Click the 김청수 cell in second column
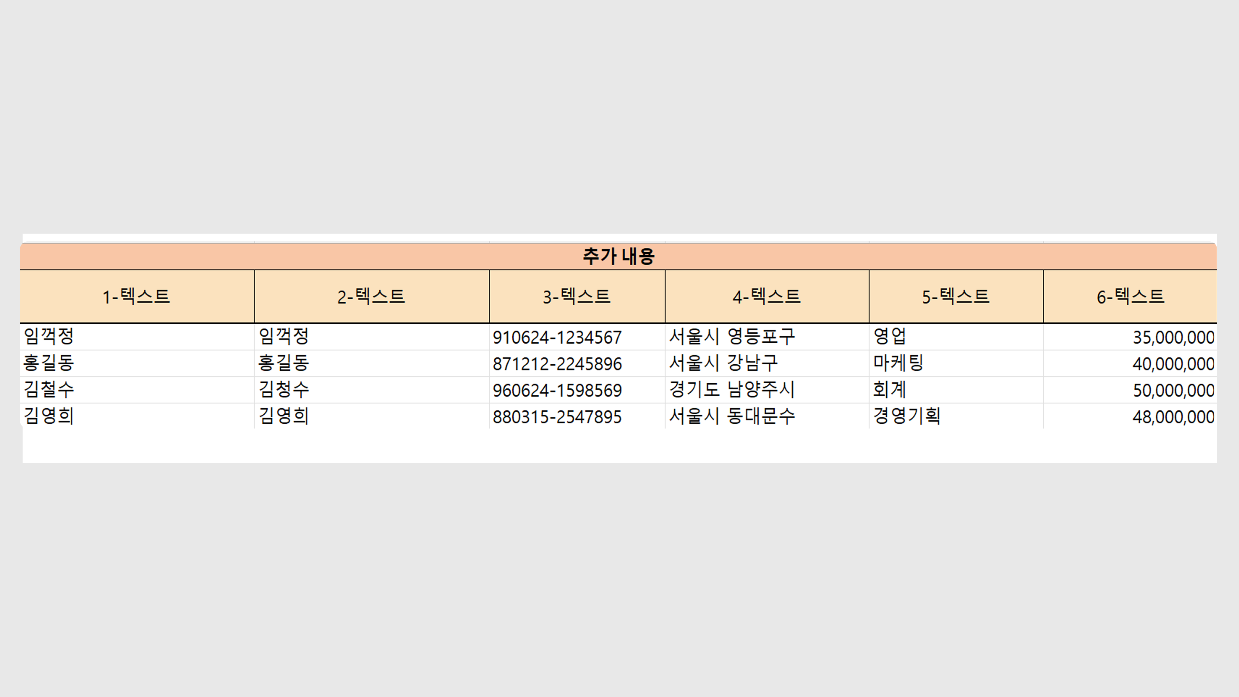 pyautogui.click(x=284, y=389)
